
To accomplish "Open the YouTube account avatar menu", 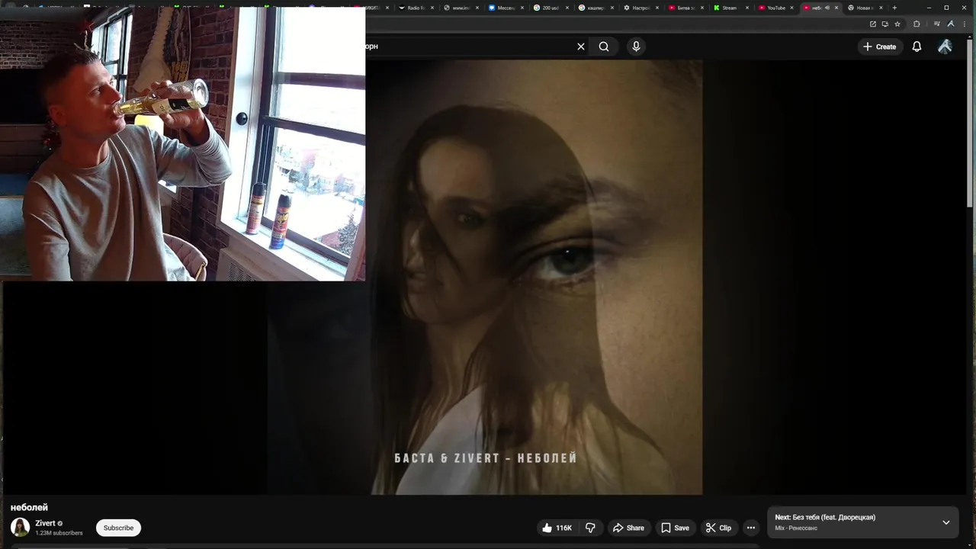I will point(945,47).
